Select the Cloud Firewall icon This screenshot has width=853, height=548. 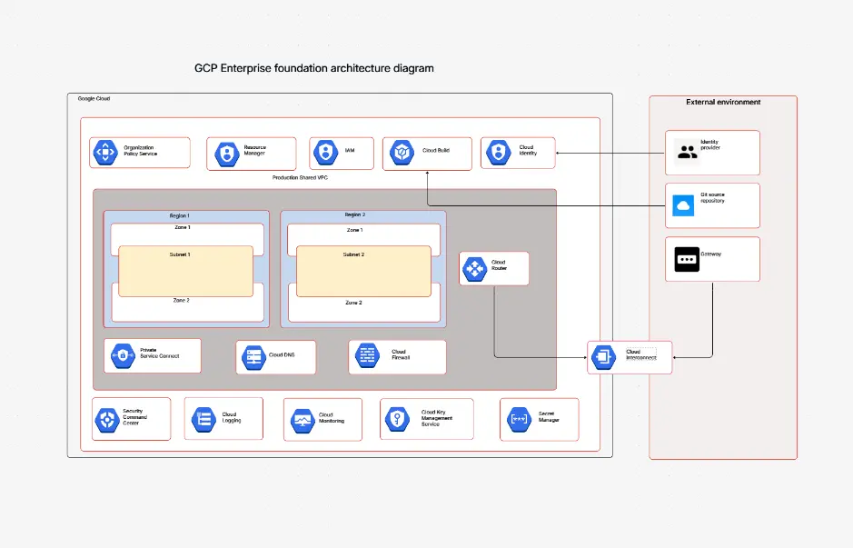click(x=367, y=356)
